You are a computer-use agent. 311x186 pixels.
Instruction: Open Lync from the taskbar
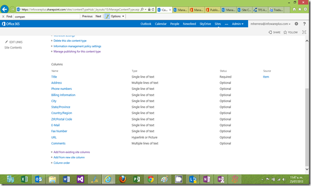[193, 179]
